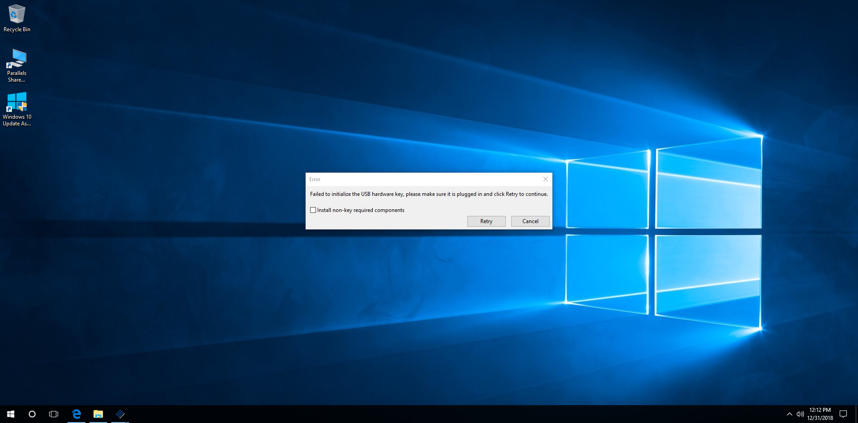Open Task View on the taskbar
Image resolution: width=858 pixels, height=423 pixels.
[x=54, y=414]
